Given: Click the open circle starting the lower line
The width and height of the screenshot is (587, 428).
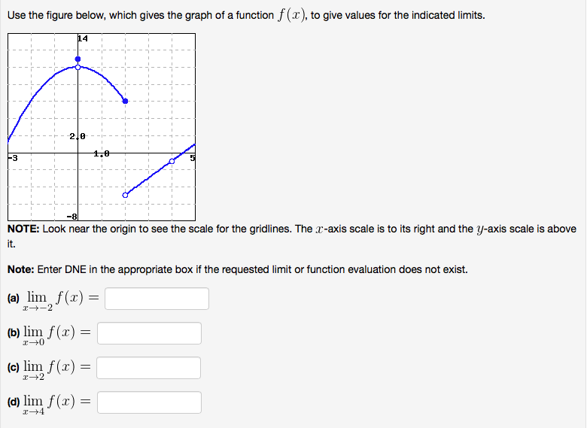Looking at the screenshot, I should (x=126, y=195).
